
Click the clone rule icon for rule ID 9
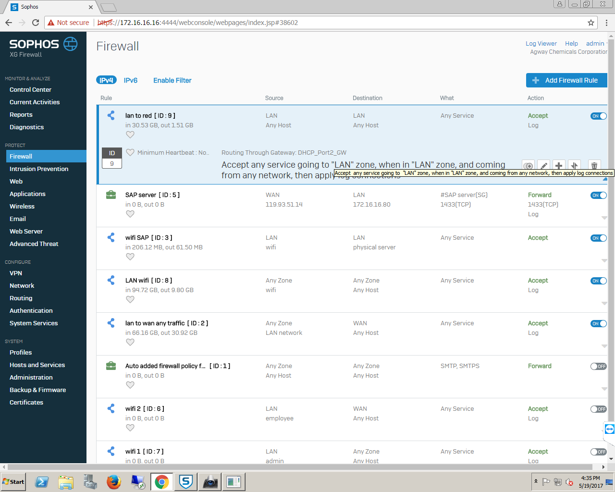point(528,165)
